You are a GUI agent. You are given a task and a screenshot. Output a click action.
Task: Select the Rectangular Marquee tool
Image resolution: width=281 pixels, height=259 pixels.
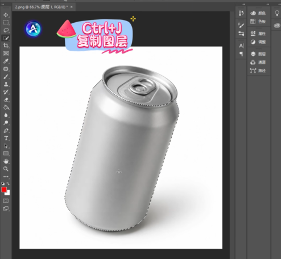point(6,23)
